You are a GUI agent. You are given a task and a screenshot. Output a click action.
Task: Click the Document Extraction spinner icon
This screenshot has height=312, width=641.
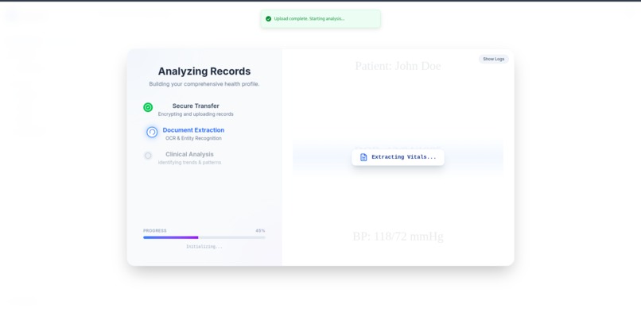(152, 132)
